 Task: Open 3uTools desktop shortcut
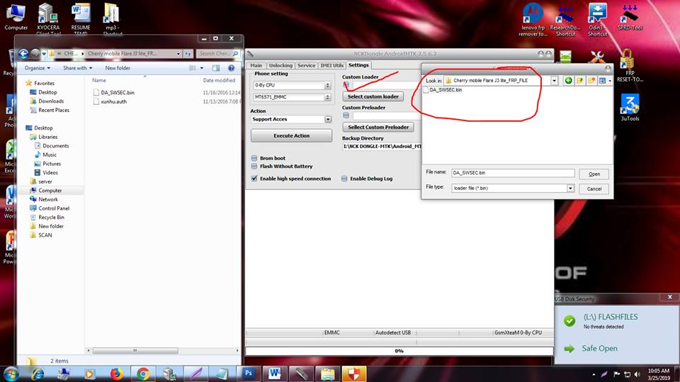630,107
